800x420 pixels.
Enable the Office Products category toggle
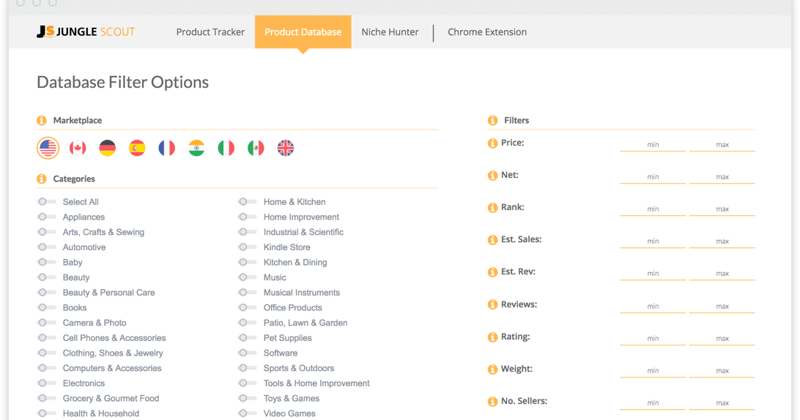[x=248, y=307]
